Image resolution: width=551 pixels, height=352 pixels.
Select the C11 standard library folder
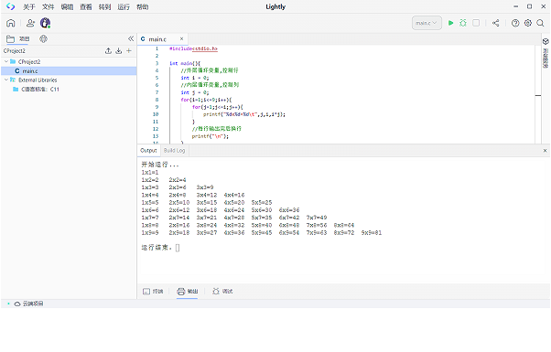39,89
